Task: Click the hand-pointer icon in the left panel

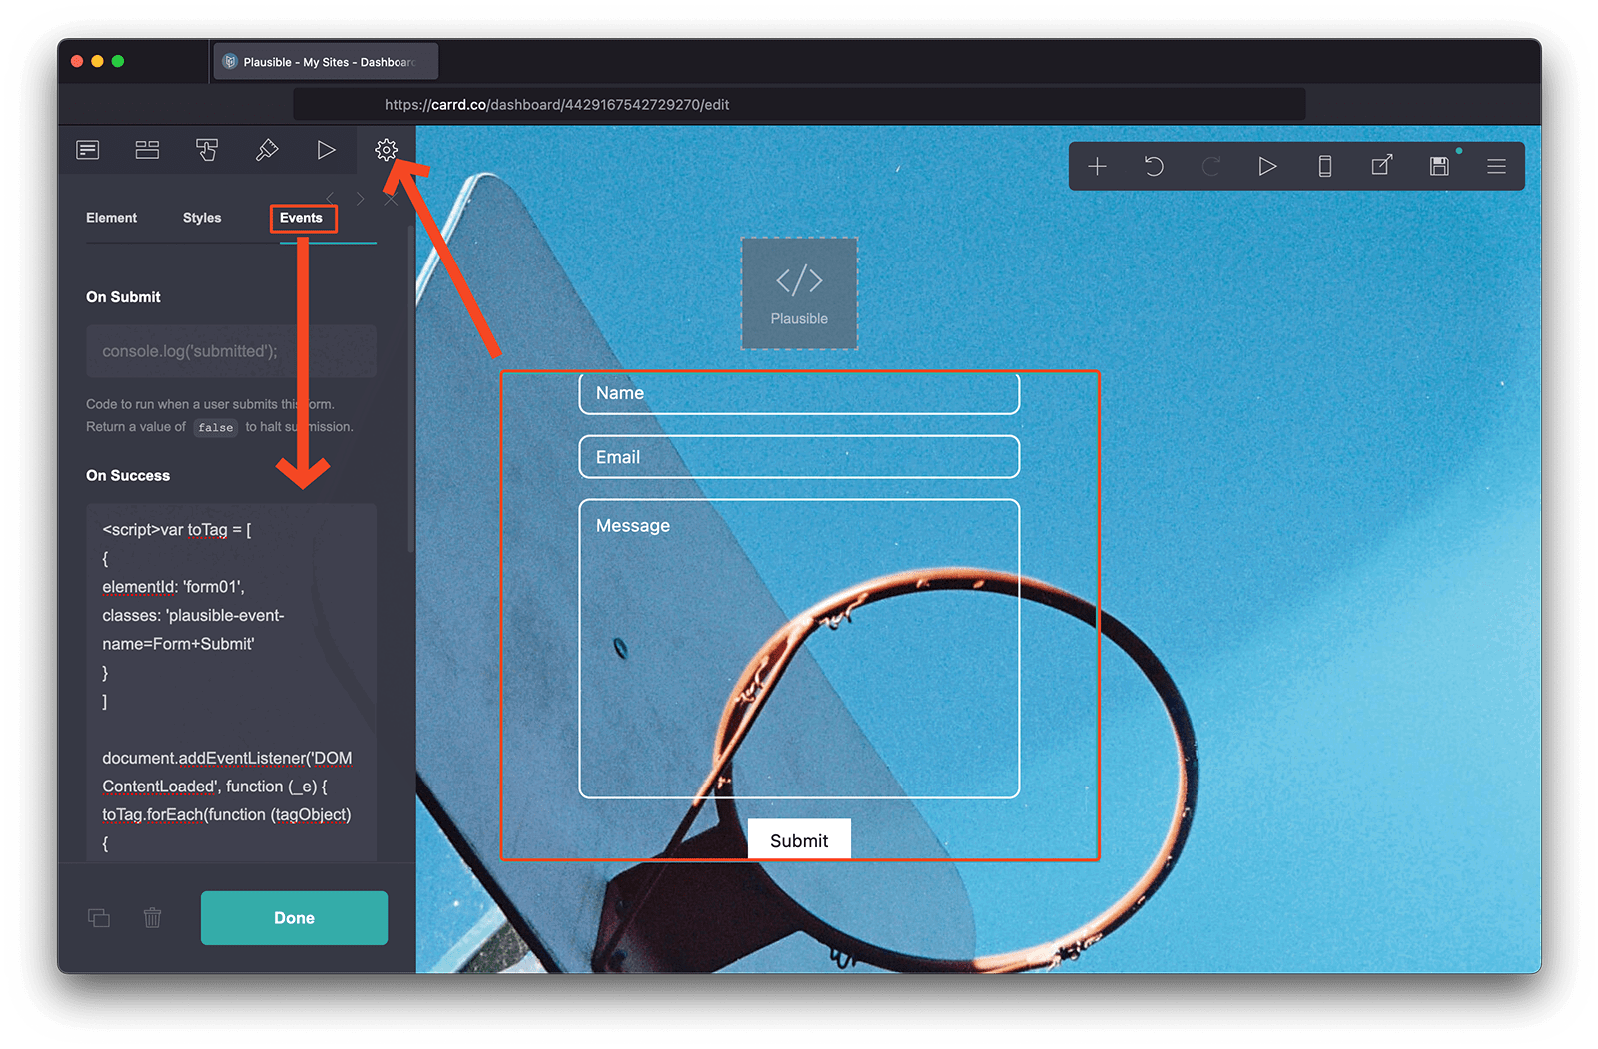Action: point(207,150)
